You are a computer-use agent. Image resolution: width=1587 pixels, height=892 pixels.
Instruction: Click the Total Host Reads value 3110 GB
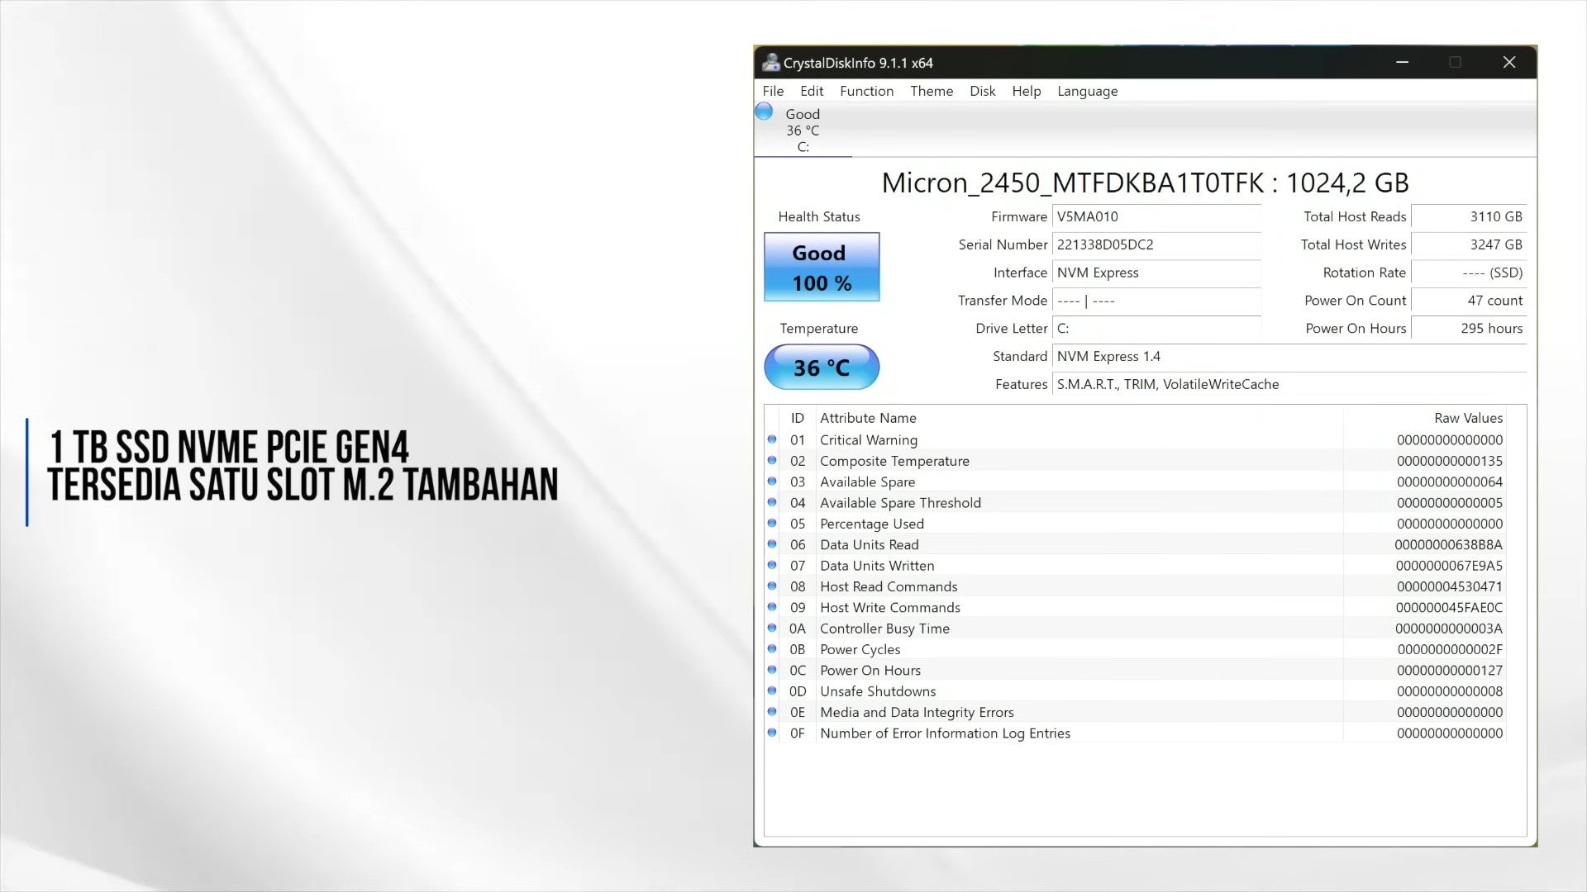click(1469, 216)
